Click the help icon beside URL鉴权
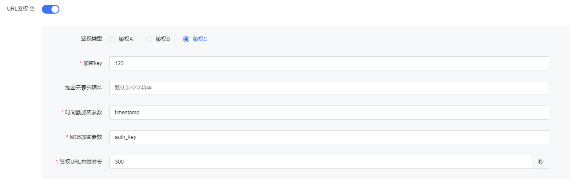570x179 pixels. tap(32, 9)
